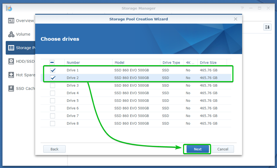Click the Back button in wizard
This screenshot has width=277, height=168.
tap(54, 149)
